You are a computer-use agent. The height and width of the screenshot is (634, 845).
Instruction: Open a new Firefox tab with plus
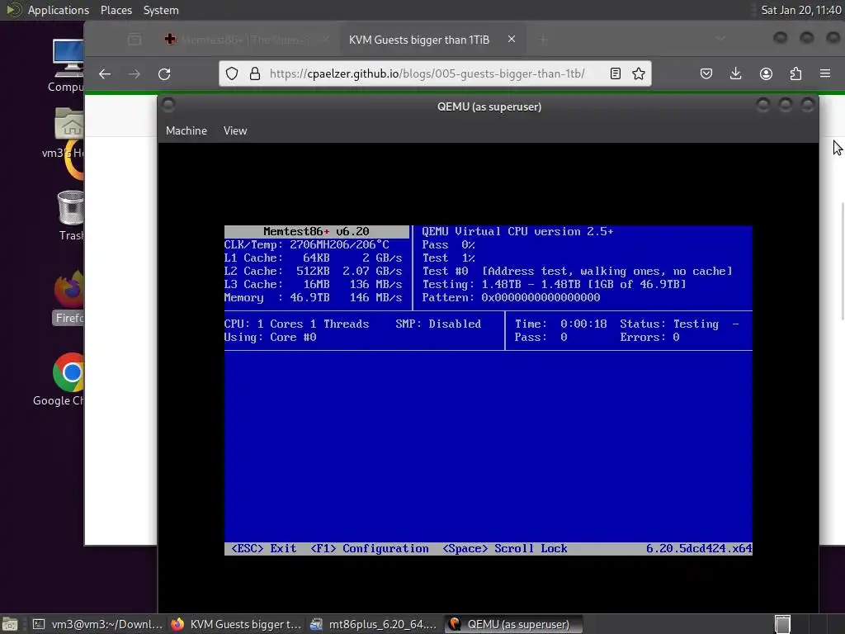pos(543,40)
